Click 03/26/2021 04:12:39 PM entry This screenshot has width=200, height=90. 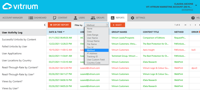60,68
